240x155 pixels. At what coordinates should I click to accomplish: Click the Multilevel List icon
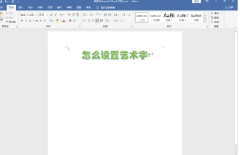(x=98, y=15)
